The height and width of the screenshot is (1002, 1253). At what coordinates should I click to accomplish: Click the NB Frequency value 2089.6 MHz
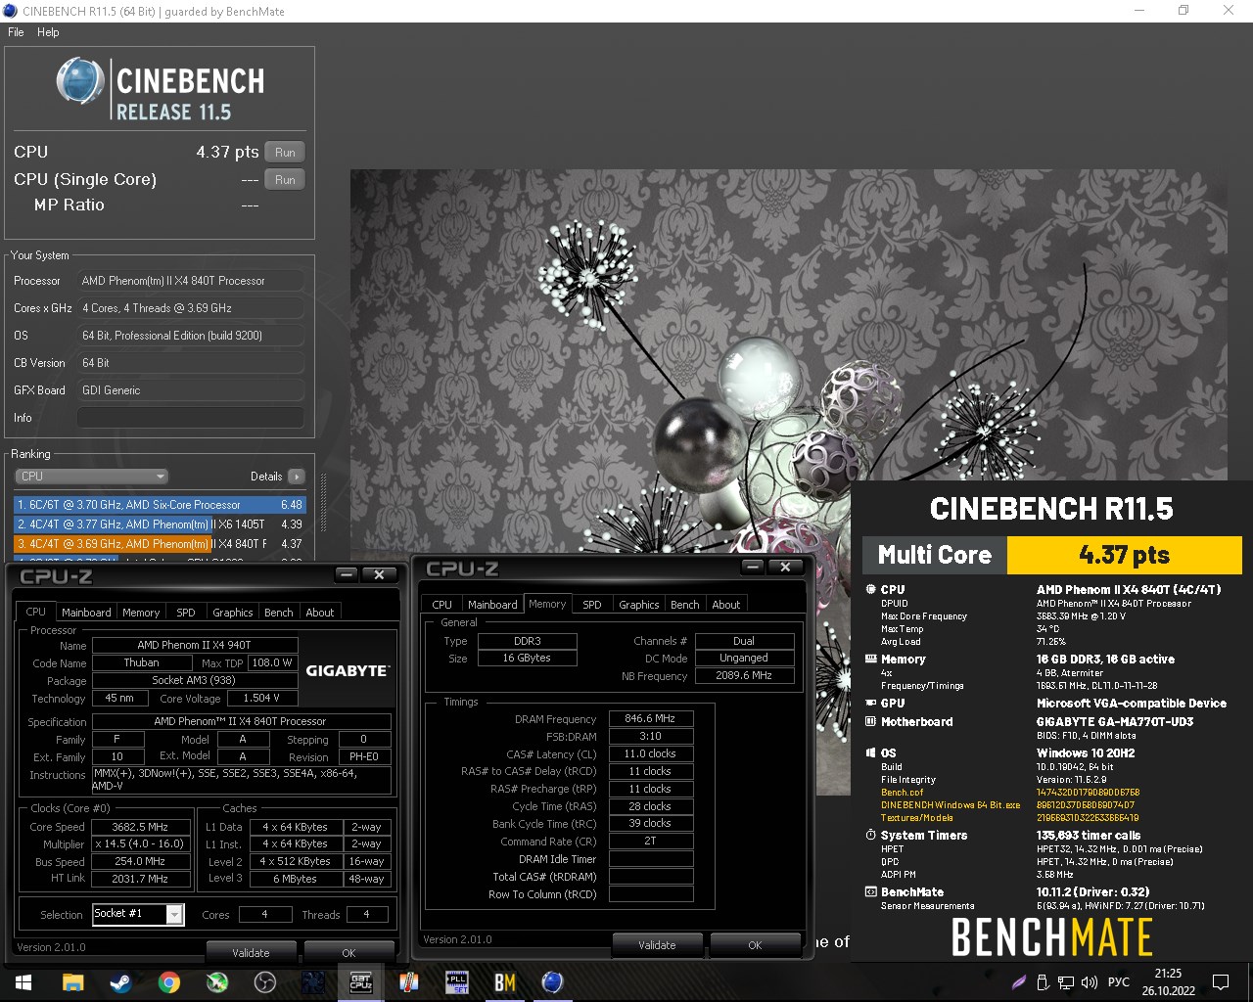tap(744, 676)
